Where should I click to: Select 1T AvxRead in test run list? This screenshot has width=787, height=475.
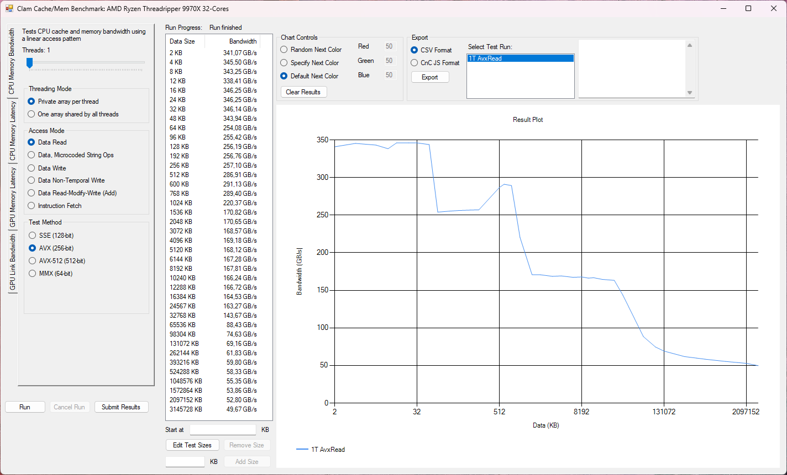pos(521,58)
